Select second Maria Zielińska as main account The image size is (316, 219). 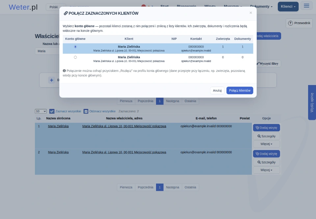pyautogui.click(x=75, y=57)
